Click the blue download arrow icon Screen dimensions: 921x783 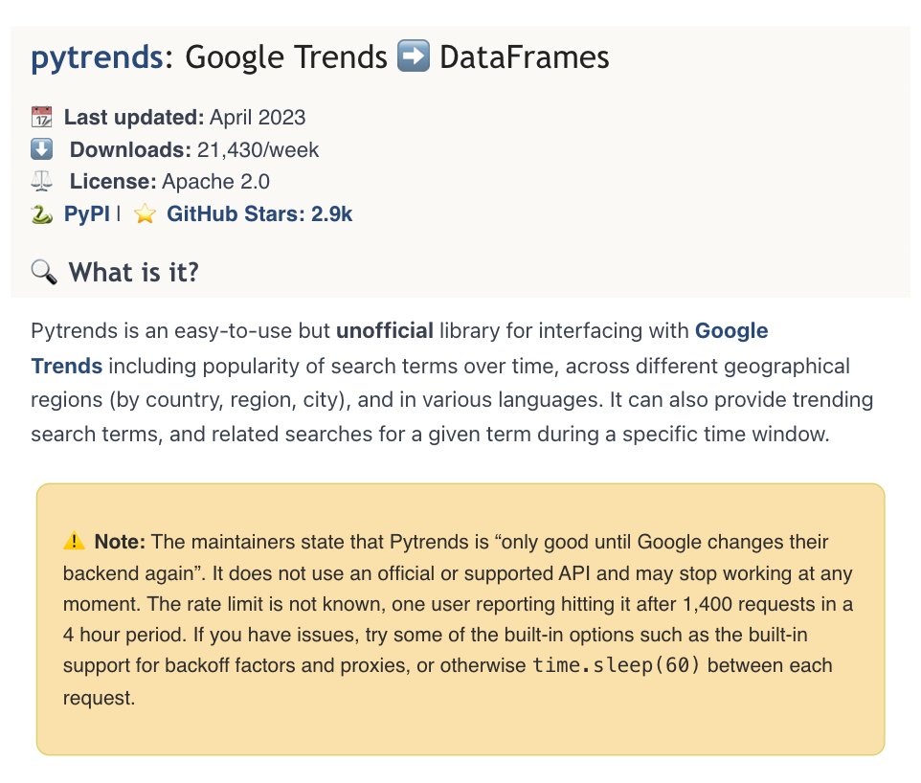pyautogui.click(x=41, y=149)
